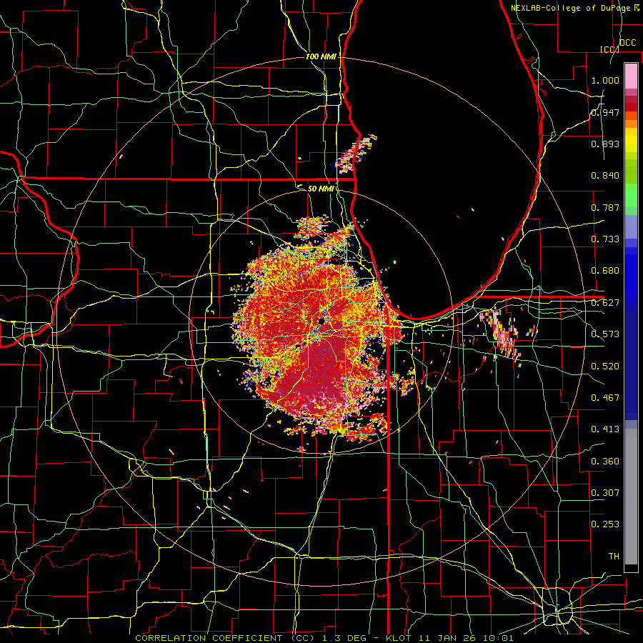Click the [CC] units label above the legend
643x643 pixels.
click(610, 49)
